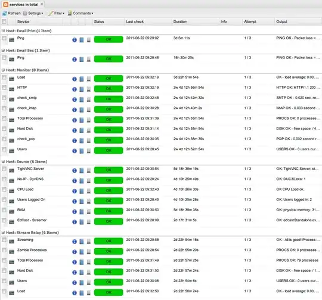This screenshot has width=322, height=300.
Task: Open notes book icon for check_smtp service
Action: [82, 100]
